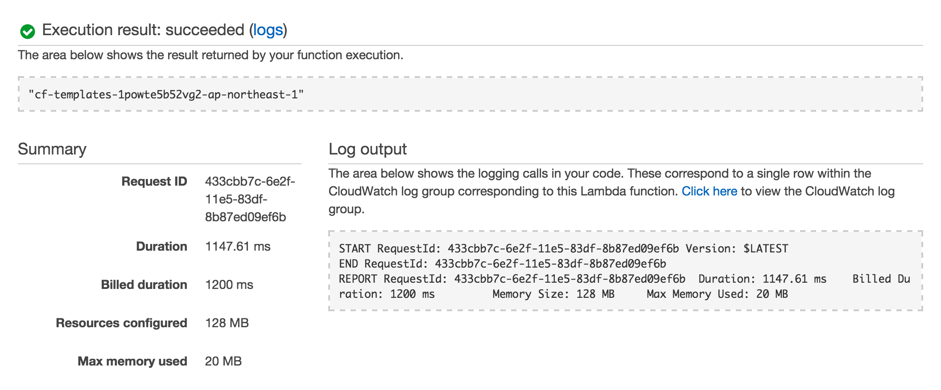Click the START RequestId log line
941x390 pixels.
(x=564, y=248)
